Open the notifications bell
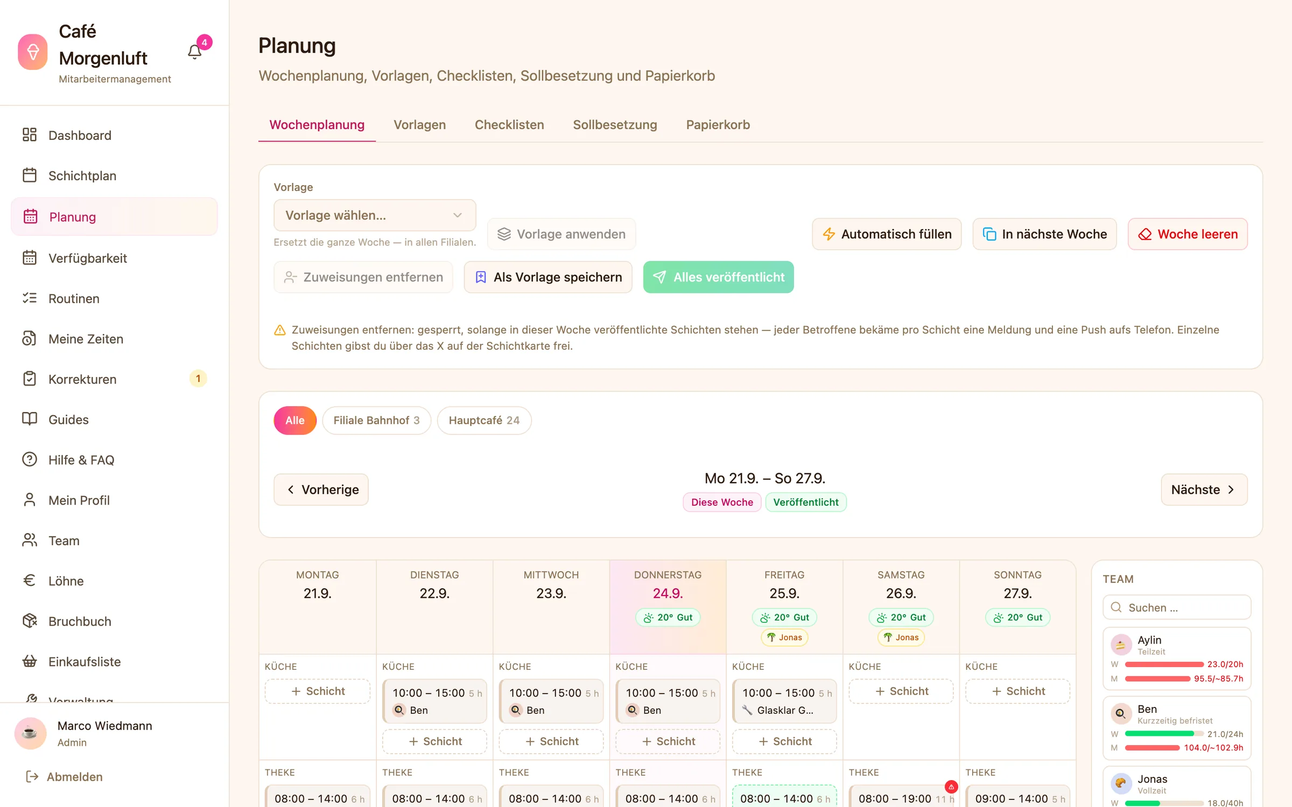Viewport: 1292px width, 807px height. 195,52
